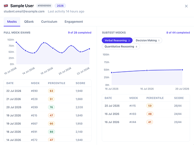Click the 2026 year badge
The width and height of the screenshot is (194, 145).
pyautogui.click(x=60, y=6)
